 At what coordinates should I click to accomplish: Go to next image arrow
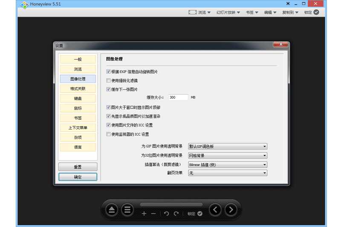click(x=231, y=210)
